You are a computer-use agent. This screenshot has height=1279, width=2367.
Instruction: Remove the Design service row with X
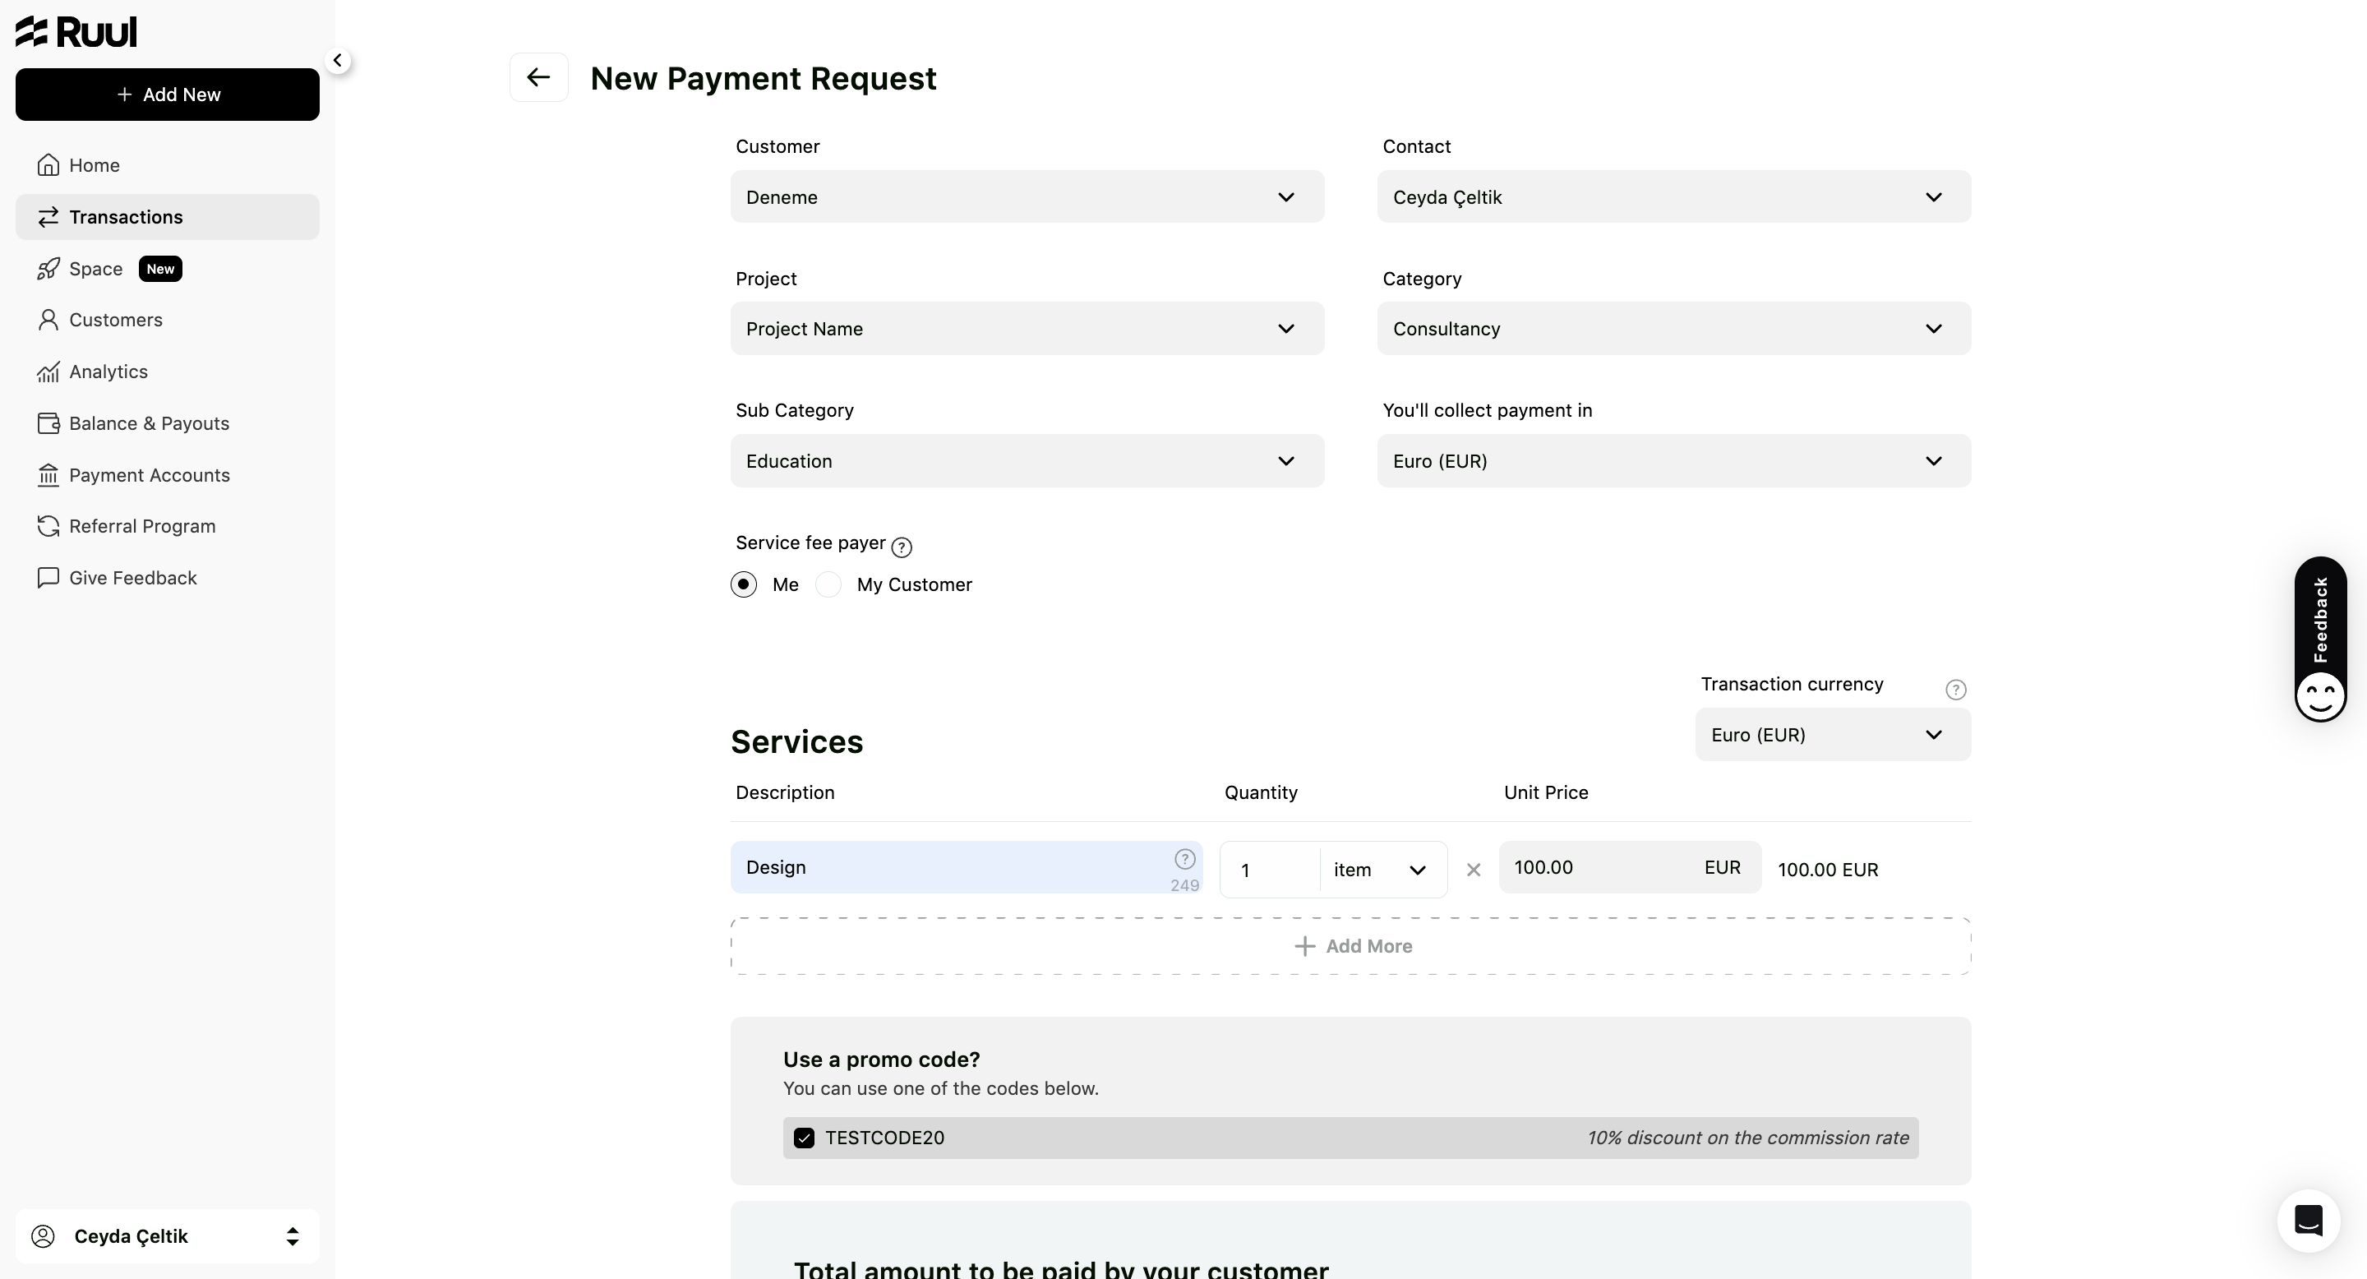pyautogui.click(x=1474, y=870)
